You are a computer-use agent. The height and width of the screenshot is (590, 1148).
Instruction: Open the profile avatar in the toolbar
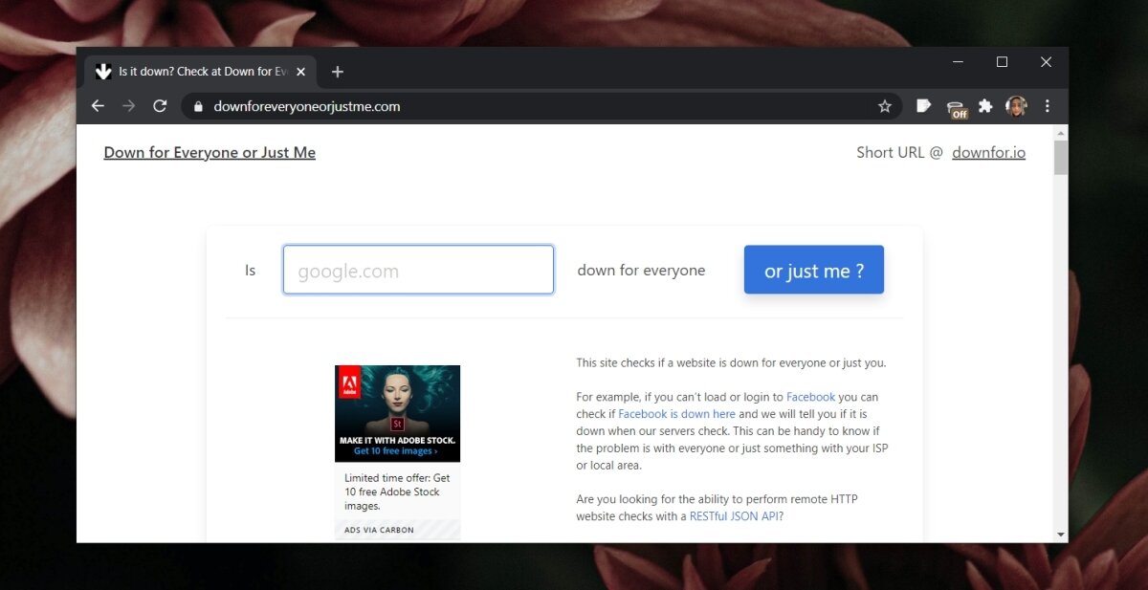pyautogui.click(x=1017, y=106)
